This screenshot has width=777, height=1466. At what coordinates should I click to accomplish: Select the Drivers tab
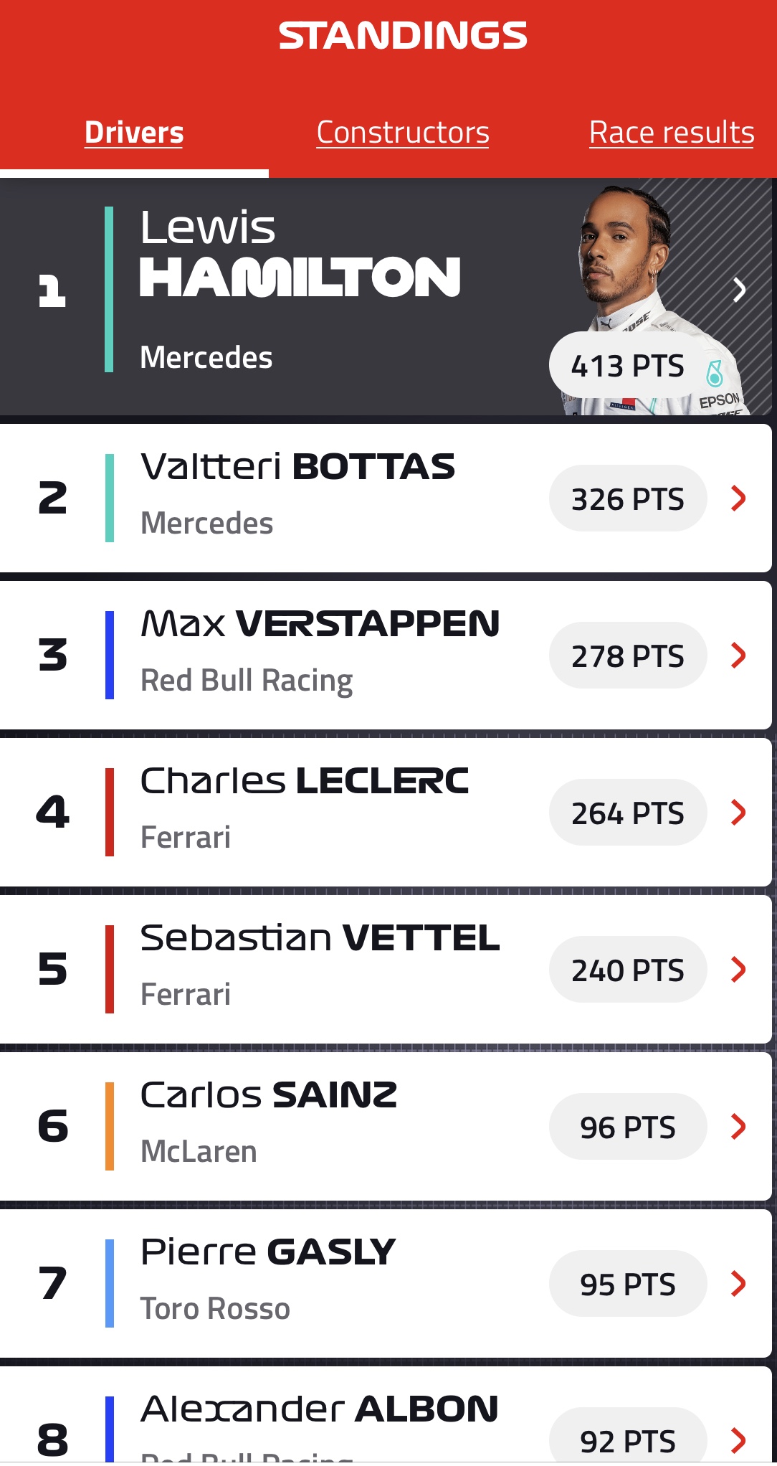coord(134,133)
